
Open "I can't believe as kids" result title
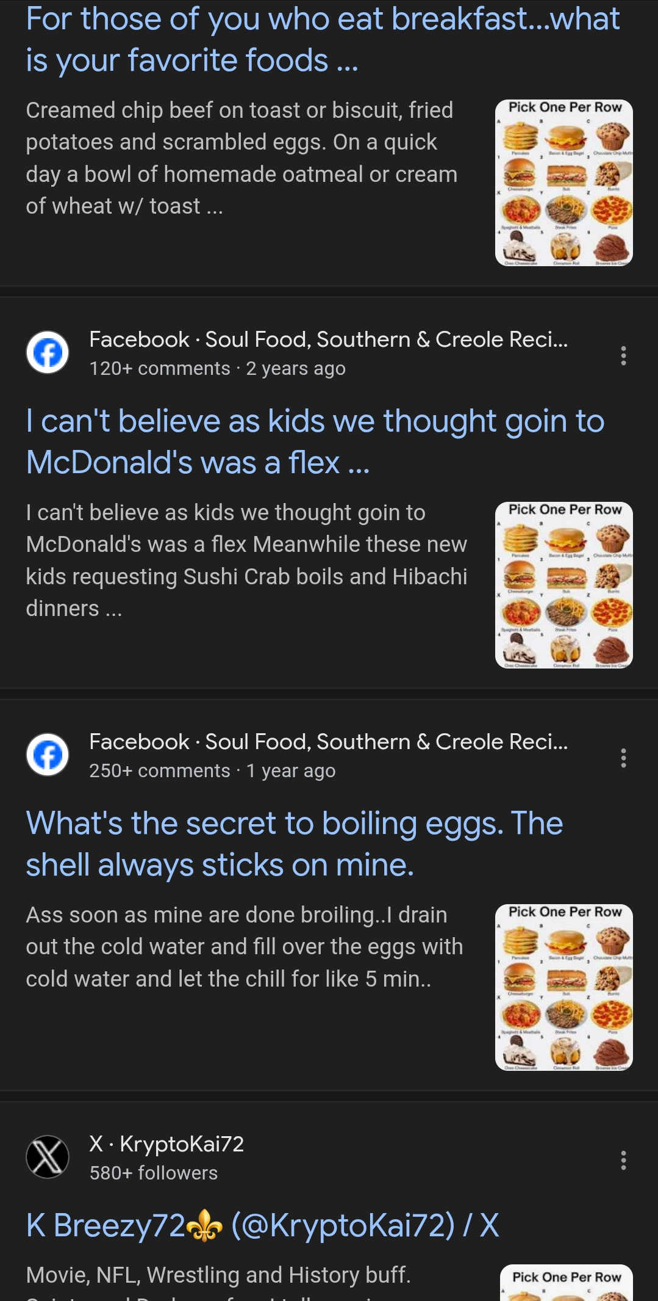coord(315,441)
